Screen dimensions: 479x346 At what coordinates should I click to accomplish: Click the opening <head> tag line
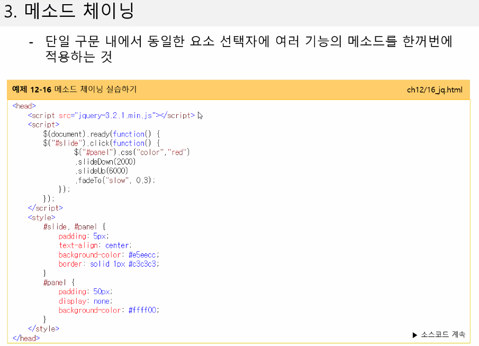(x=24, y=106)
